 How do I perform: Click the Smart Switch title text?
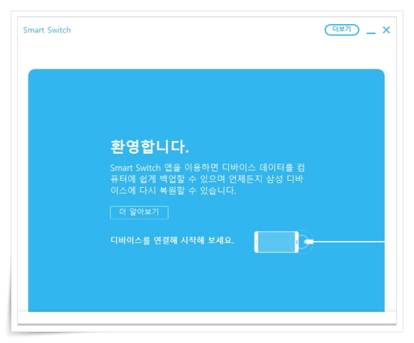(x=47, y=30)
